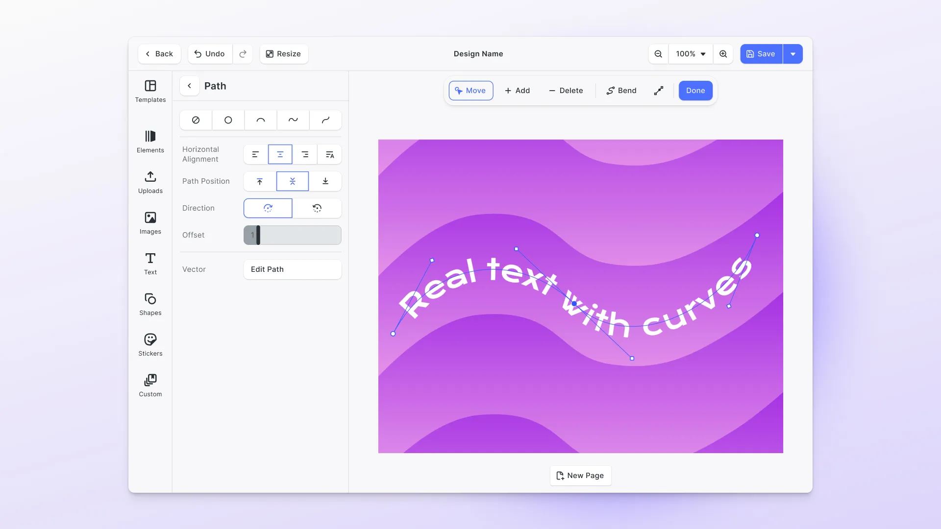Select the Add point tool
This screenshot has width=941, height=529.
pos(517,91)
